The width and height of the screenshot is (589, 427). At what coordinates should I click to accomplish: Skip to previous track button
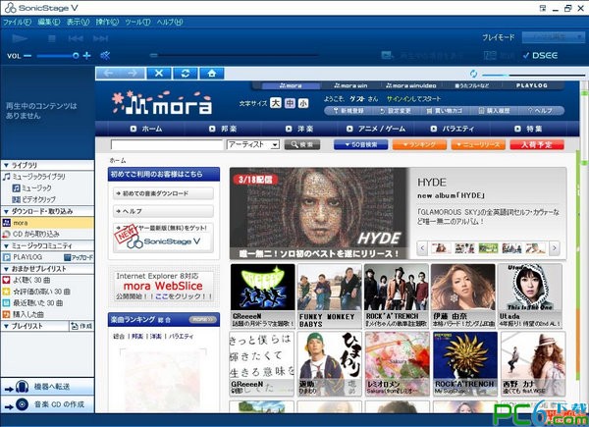point(76,38)
